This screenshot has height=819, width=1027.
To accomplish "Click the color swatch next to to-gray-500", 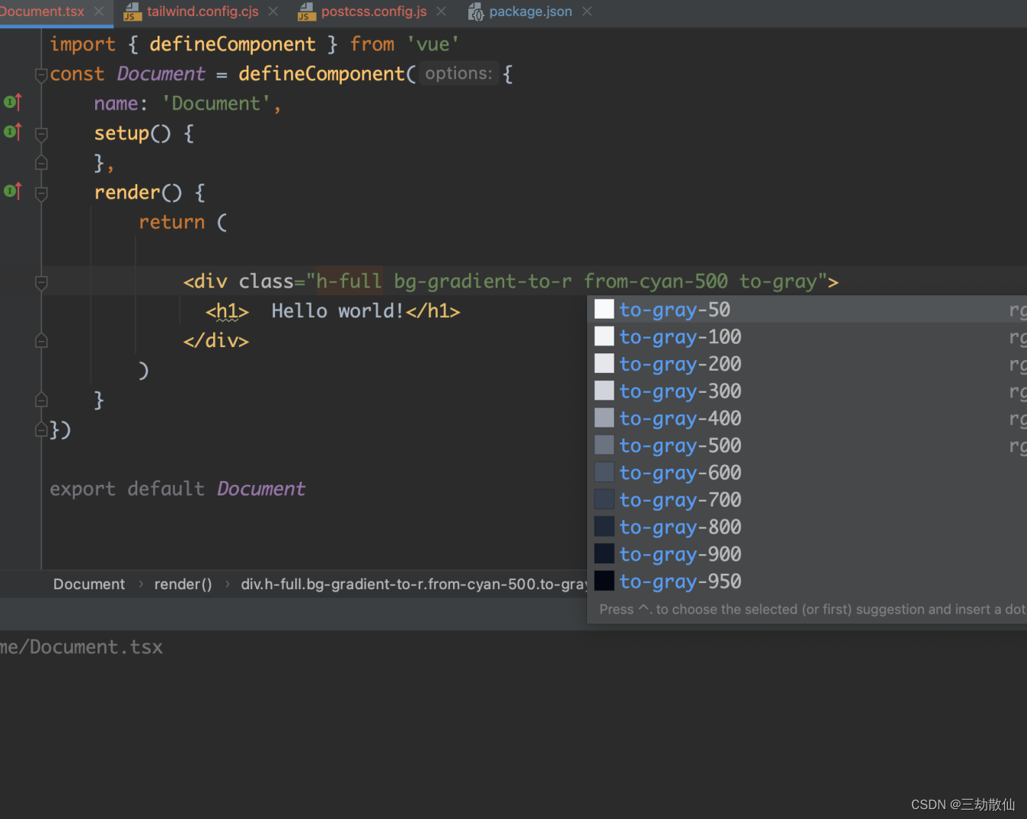I will tap(603, 445).
